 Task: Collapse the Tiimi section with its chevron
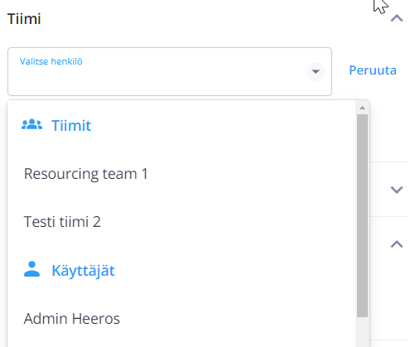click(397, 18)
